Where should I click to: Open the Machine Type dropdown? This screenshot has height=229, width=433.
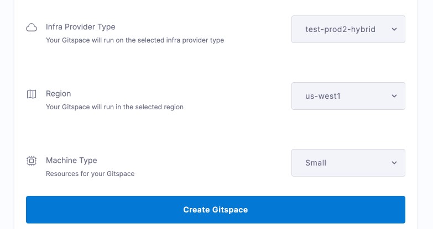tap(348, 163)
